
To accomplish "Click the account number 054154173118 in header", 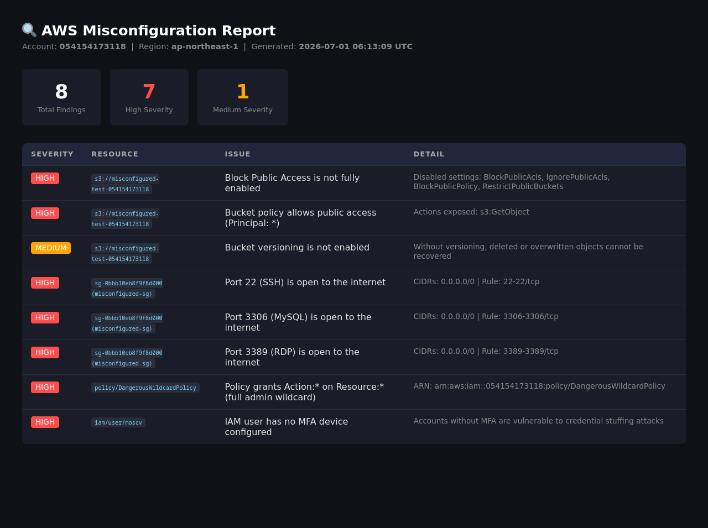I will (x=93, y=46).
